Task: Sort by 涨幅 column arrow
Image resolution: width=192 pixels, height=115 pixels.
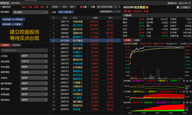Action: tap(97, 18)
